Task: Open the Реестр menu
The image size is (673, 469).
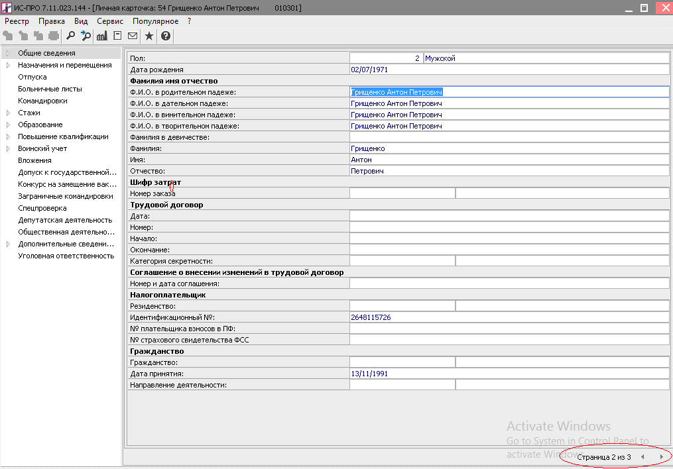Action: click(x=17, y=21)
